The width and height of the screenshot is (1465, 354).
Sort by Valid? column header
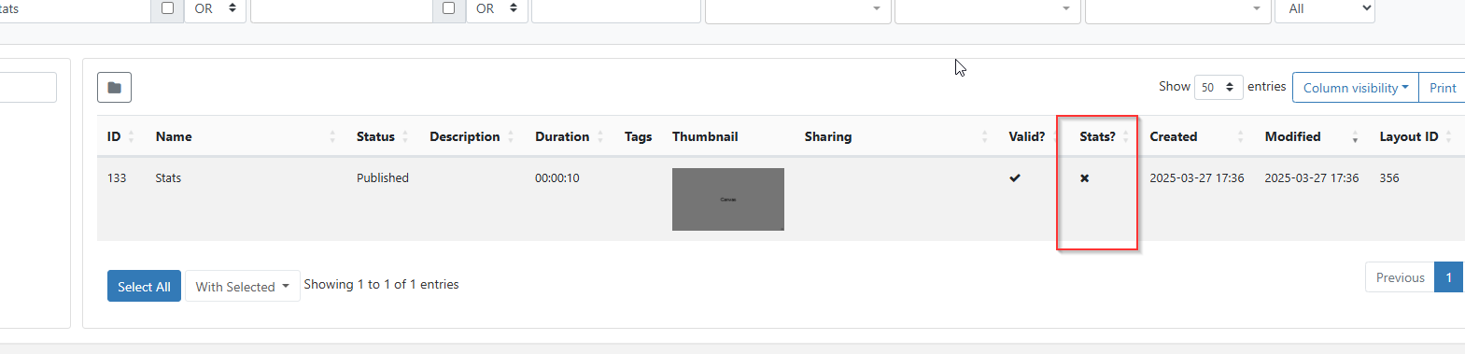(x=1026, y=136)
